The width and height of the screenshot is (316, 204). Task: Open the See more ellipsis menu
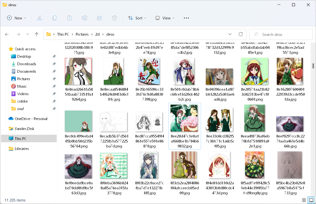(x=186, y=18)
